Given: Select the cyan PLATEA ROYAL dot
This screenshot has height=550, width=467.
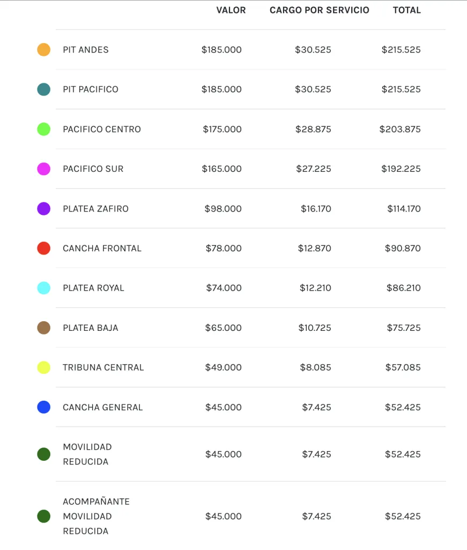Looking at the screenshot, I should pyautogui.click(x=44, y=288).
